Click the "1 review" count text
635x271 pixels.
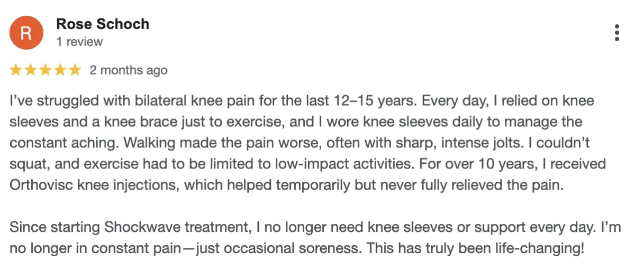(79, 42)
